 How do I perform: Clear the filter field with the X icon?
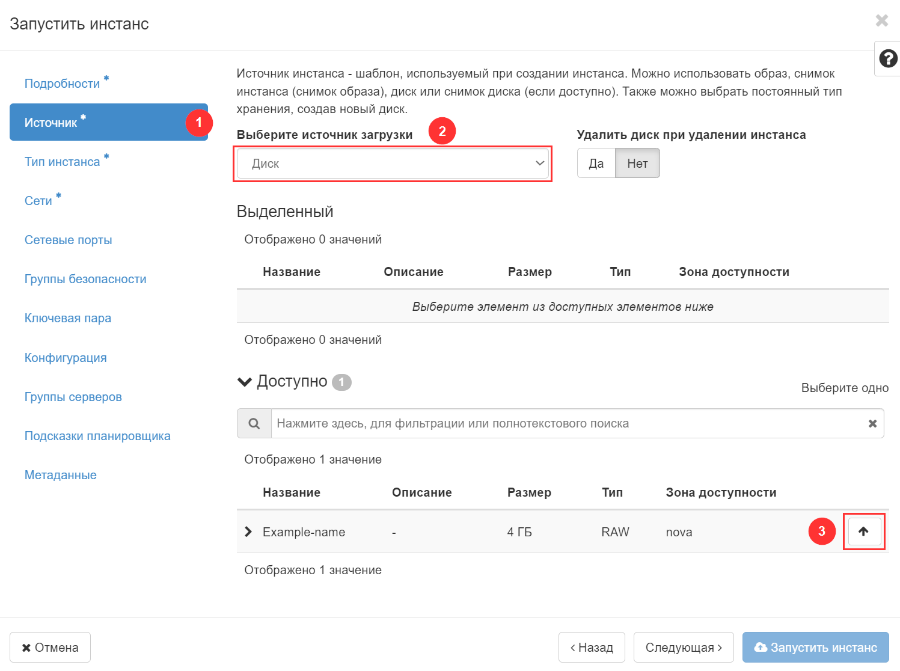tap(872, 424)
